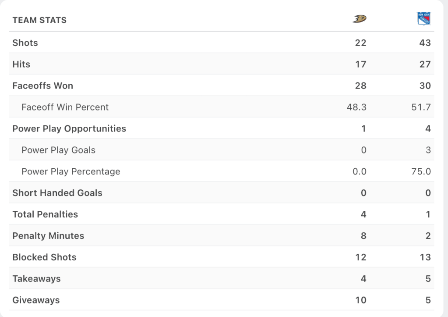The width and height of the screenshot is (448, 317).
Task: Select the Blocked Shots label
Action: coord(44,258)
